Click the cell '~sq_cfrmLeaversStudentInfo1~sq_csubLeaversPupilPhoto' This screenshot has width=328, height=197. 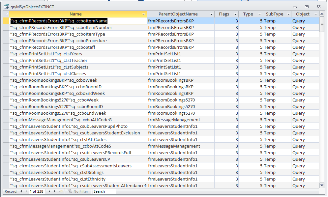[x=78, y=126]
